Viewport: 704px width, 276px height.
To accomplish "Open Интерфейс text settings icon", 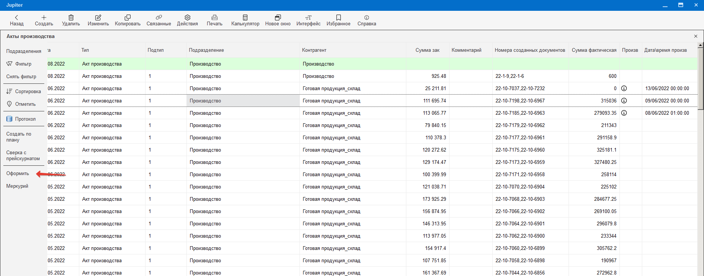I will pos(308,17).
